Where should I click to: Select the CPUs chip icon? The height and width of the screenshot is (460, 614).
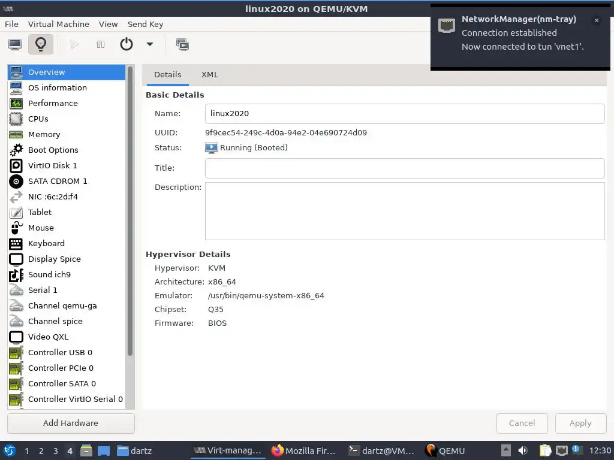coord(16,119)
